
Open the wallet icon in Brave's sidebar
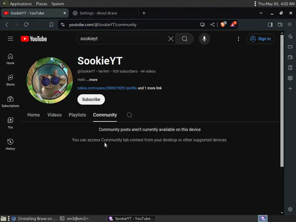click(x=290, y=57)
